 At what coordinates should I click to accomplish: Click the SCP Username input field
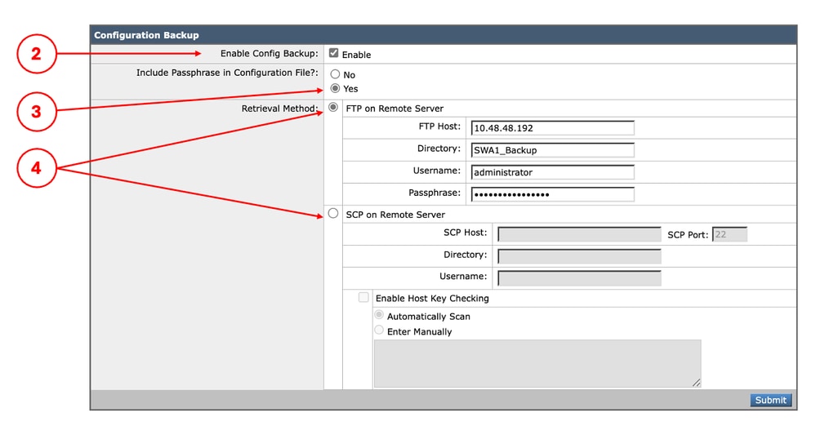coord(579,278)
